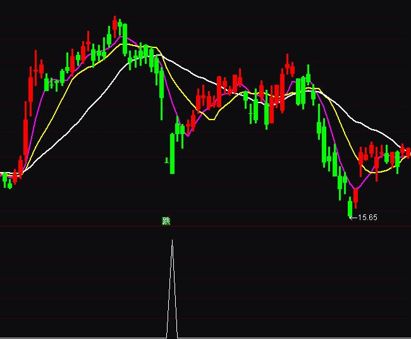
Task: Select the last candle on the far right
Action: click(x=408, y=152)
